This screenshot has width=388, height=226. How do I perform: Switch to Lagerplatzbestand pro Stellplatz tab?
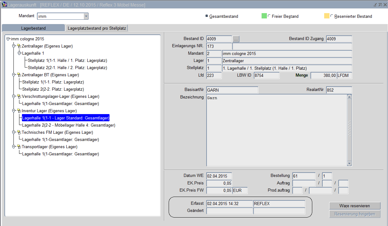pyautogui.click(x=97, y=28)
